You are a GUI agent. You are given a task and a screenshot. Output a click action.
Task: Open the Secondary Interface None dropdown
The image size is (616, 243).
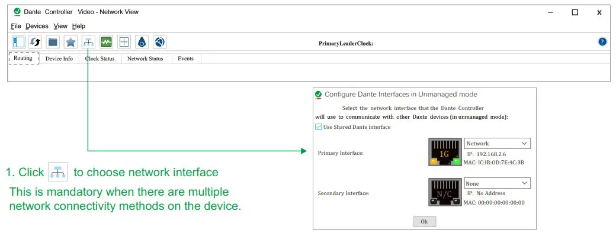click(498, 183)
